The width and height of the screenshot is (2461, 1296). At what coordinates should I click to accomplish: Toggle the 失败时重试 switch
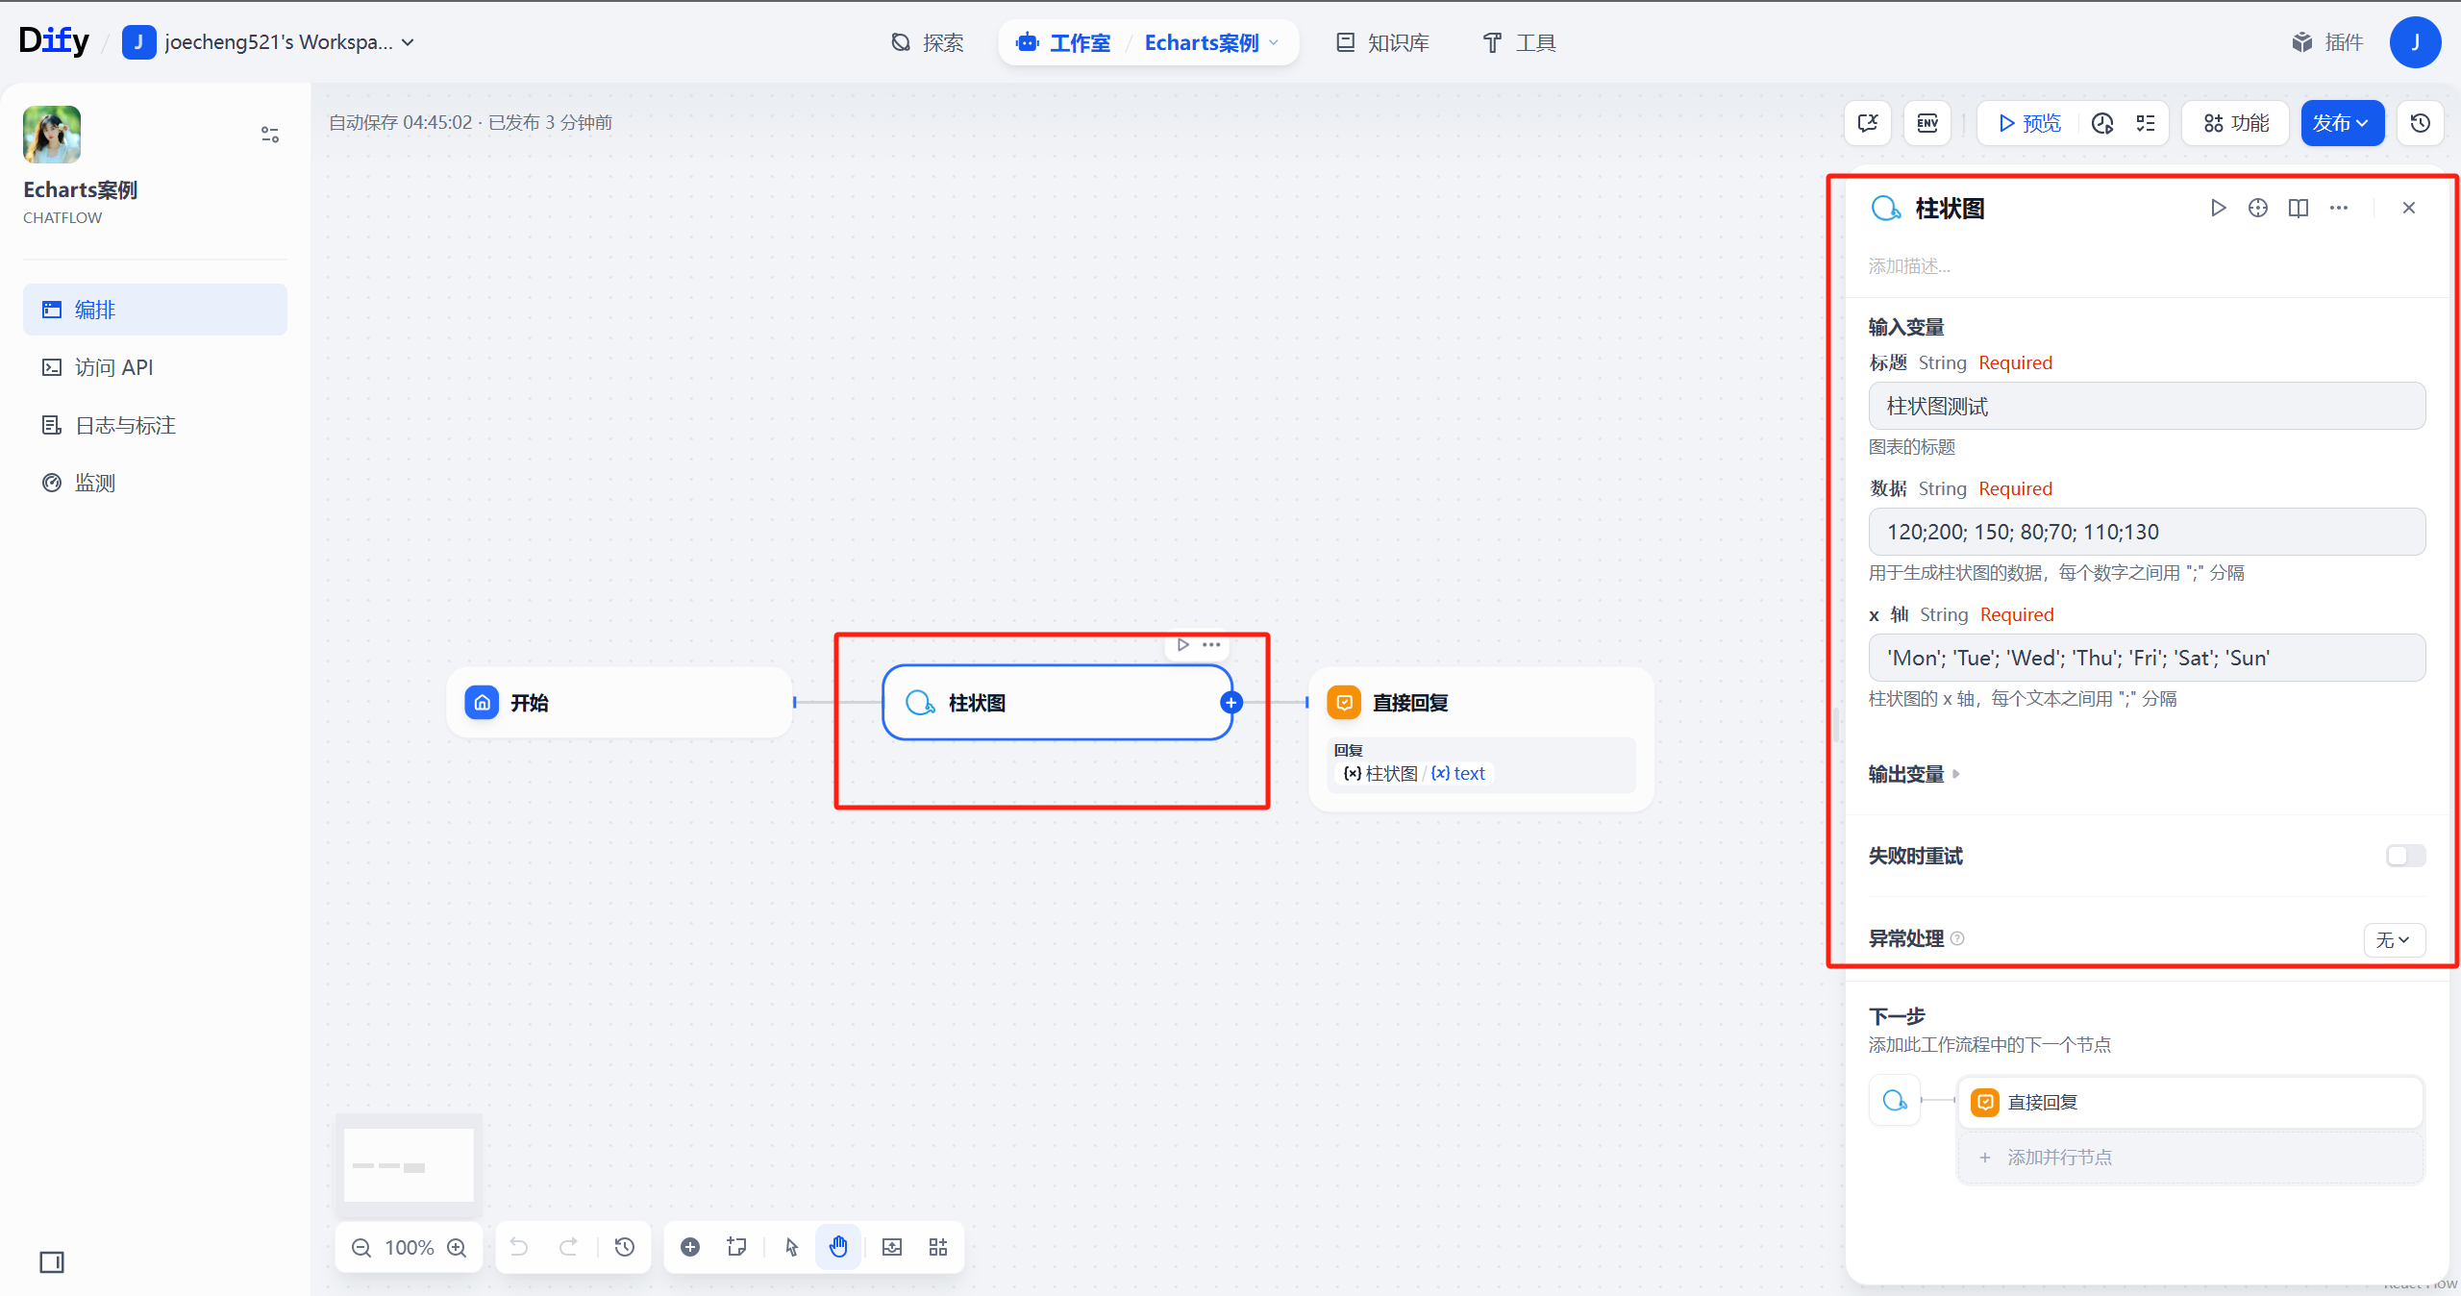tap(2404, 856)
